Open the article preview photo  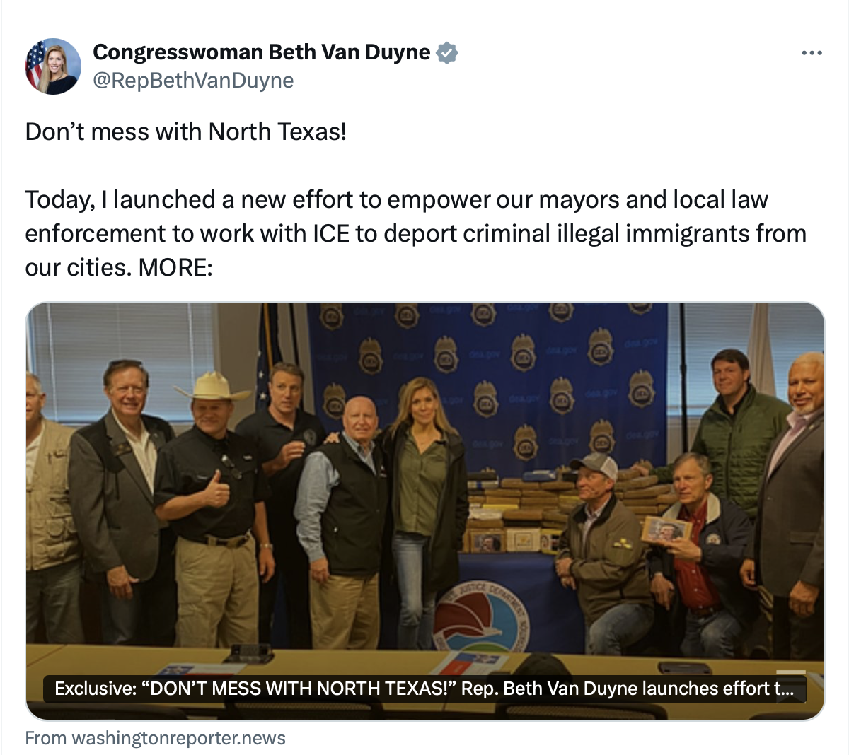[x=425, y=511]
